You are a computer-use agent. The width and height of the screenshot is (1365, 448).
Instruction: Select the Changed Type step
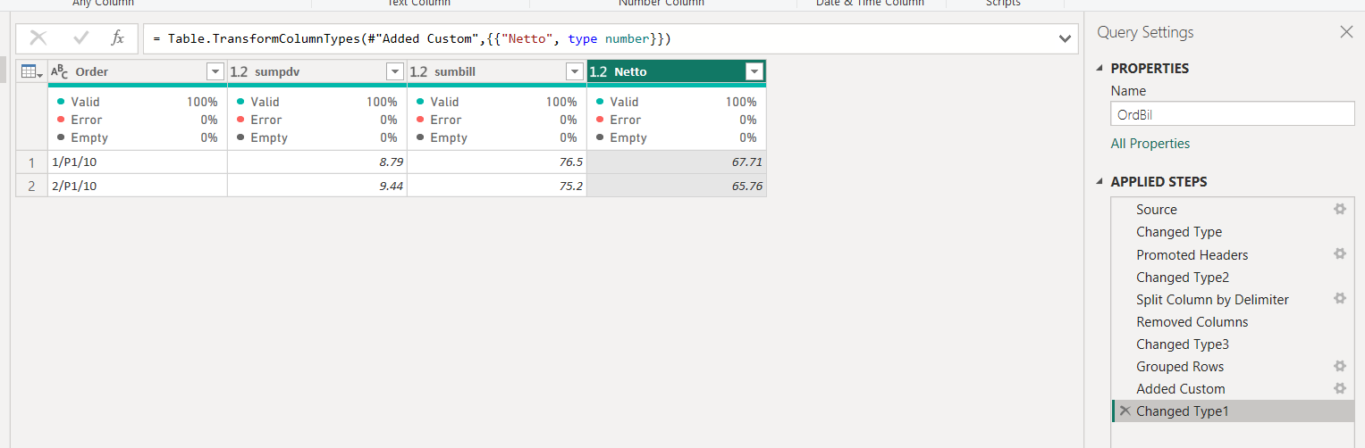[x=1233, y=232]
